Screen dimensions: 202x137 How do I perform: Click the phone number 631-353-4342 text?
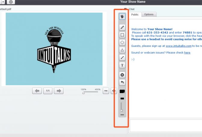157,32
